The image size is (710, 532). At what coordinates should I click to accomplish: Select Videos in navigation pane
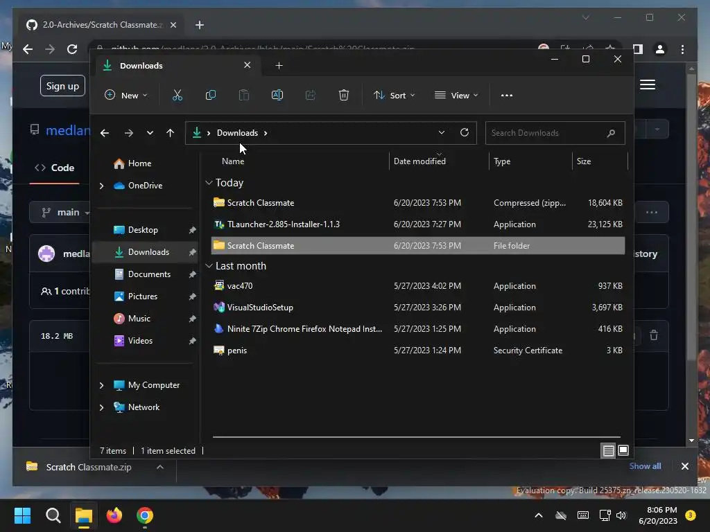[x=140, y=341]
